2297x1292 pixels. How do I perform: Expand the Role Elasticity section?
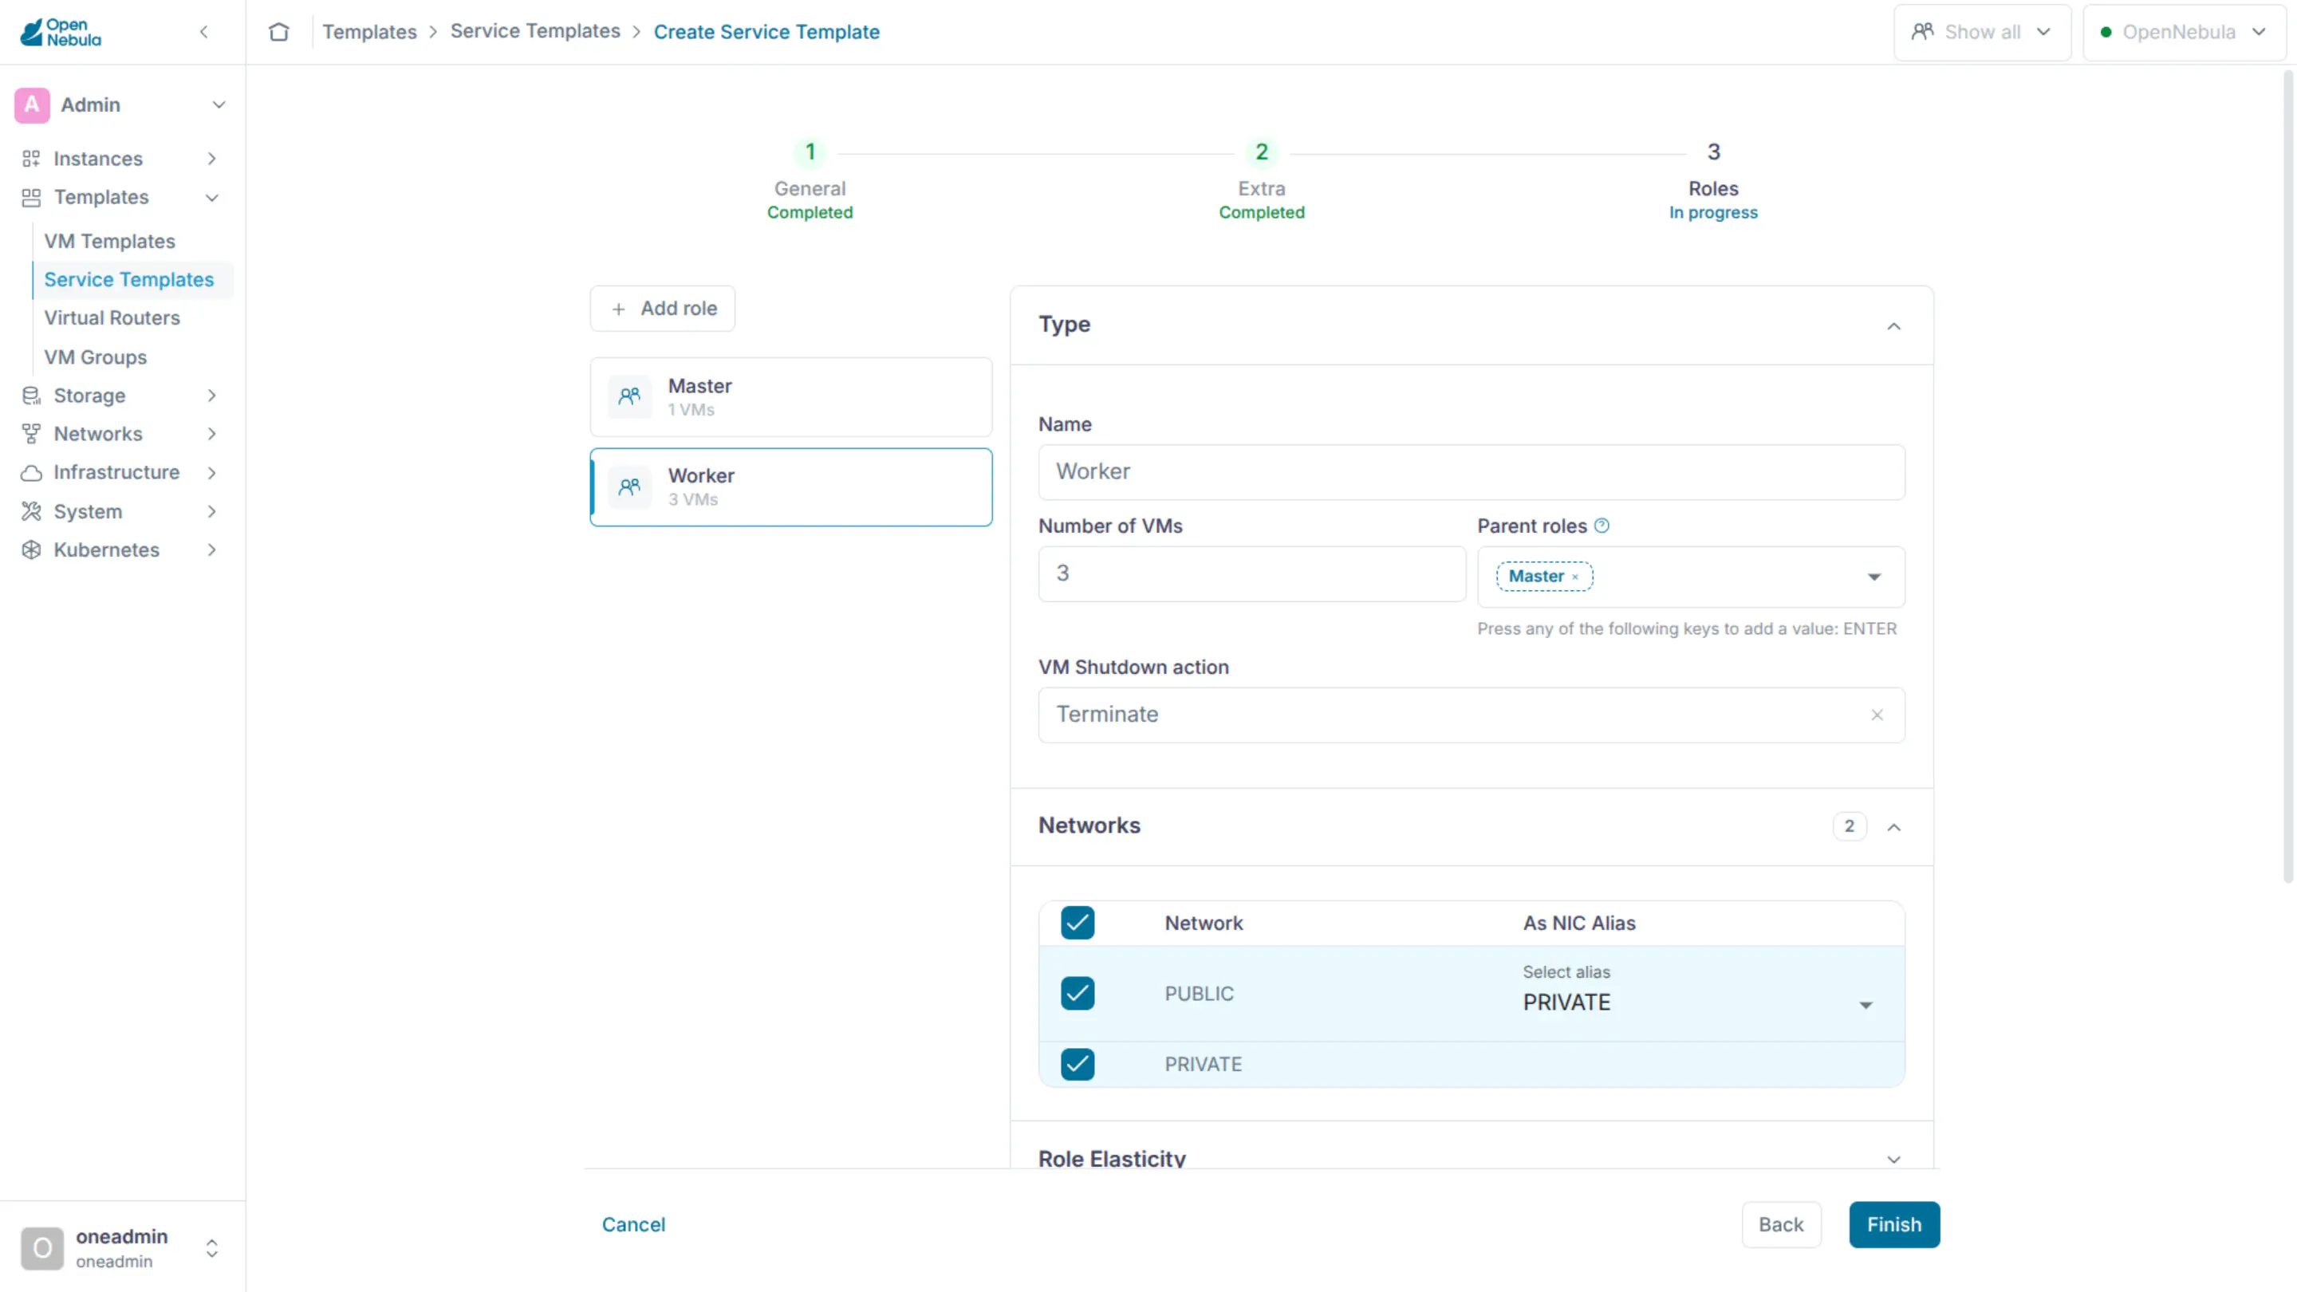[x=1894, y=1159]
